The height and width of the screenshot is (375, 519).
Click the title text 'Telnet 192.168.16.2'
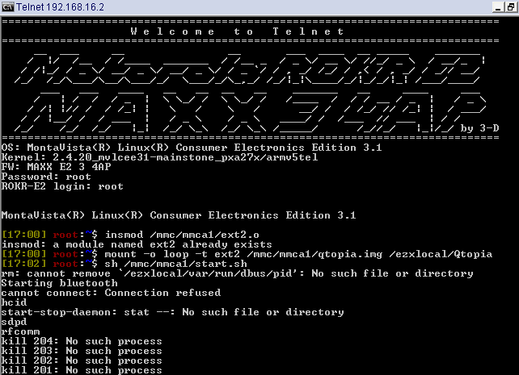tap(61, 6)
